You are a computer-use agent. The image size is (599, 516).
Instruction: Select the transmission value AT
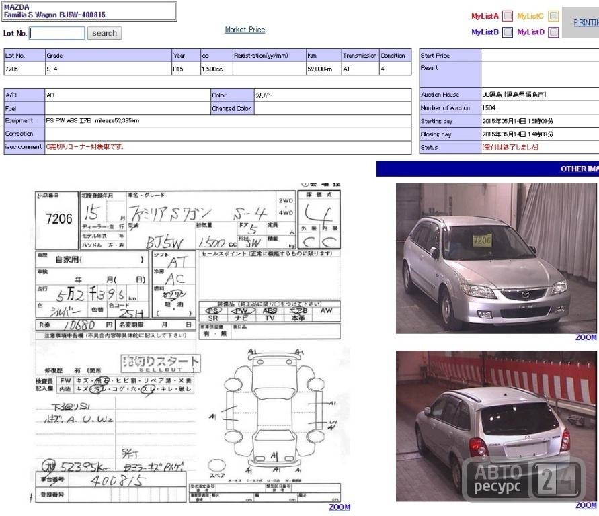[x=346, y=69]
